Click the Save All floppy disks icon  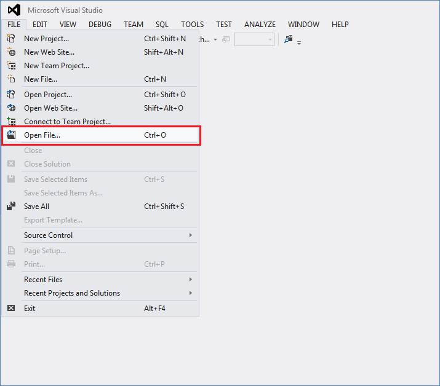point(11,206)
